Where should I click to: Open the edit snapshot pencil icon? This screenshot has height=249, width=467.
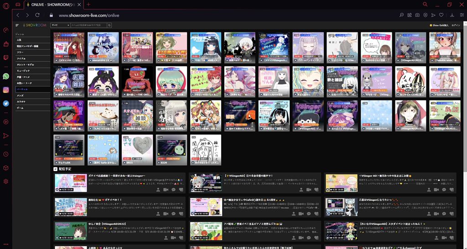coord(410,15)
